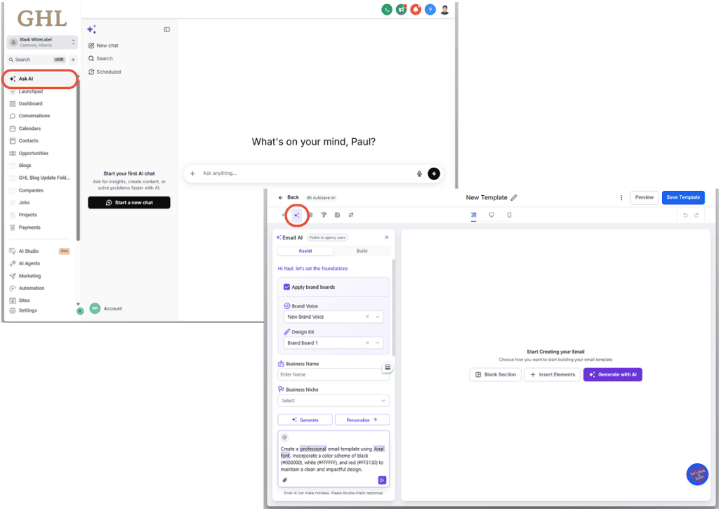Attach file with paperclip in prompt box
This screenshot has height=509, width=719.
pyautogui.click(x=285, y=480)
